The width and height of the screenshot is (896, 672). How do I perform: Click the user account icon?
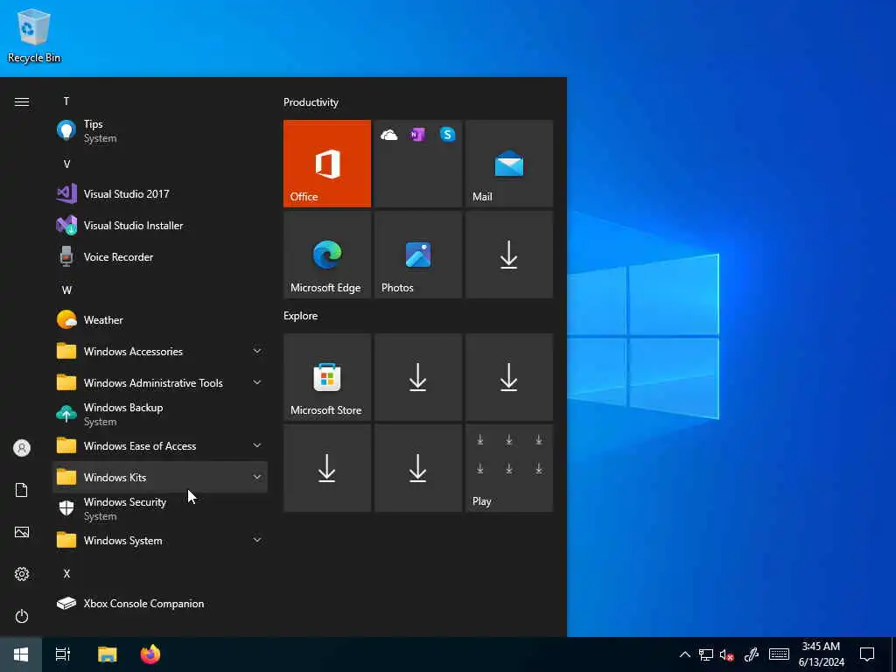(22, 448)
